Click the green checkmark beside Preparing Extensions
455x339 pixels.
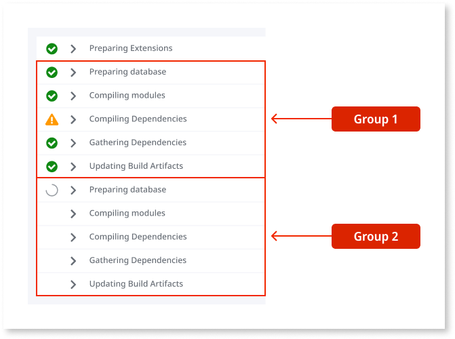click(x=52, y=49)
